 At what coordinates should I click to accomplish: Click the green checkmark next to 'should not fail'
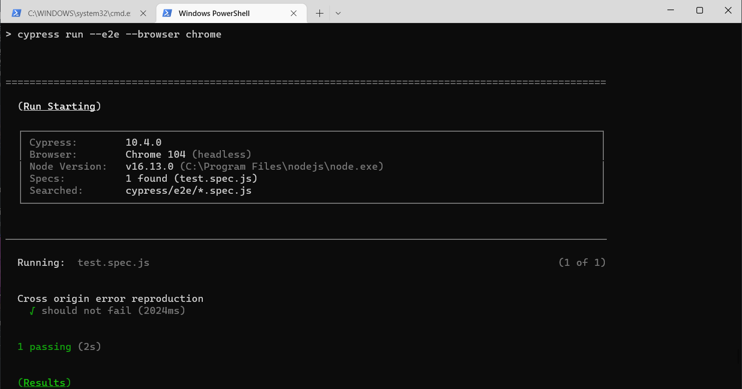[x=31, y=310]
